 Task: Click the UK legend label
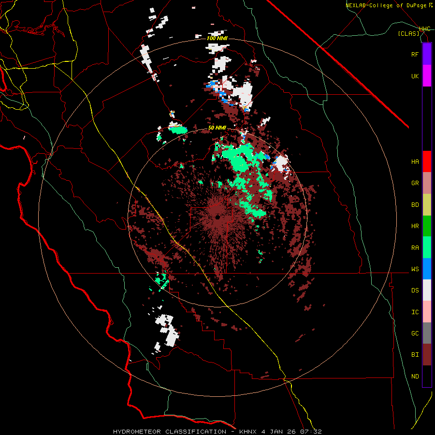pyautogui.click(x=415, y=76)
